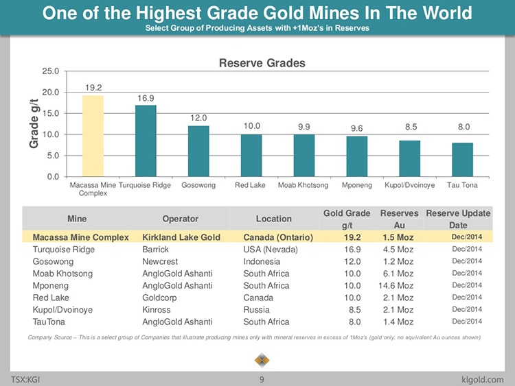Click the 14.6 Moz reserves cell
Screen dimensions: 515x386
tap(396, 286)
